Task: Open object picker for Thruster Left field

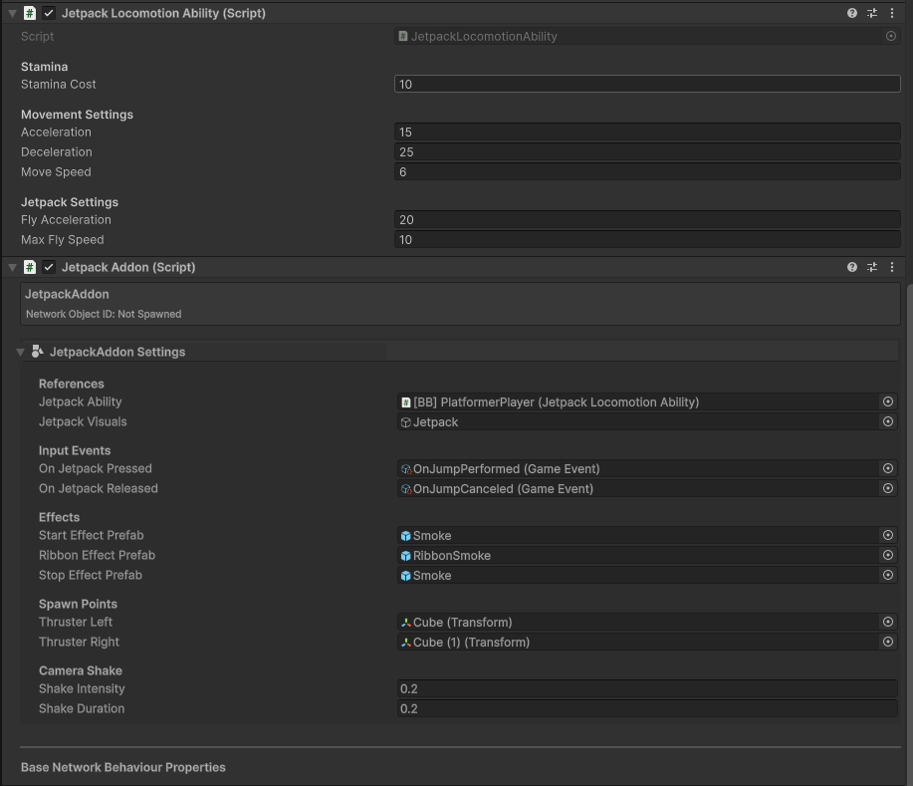Action: 887,623
